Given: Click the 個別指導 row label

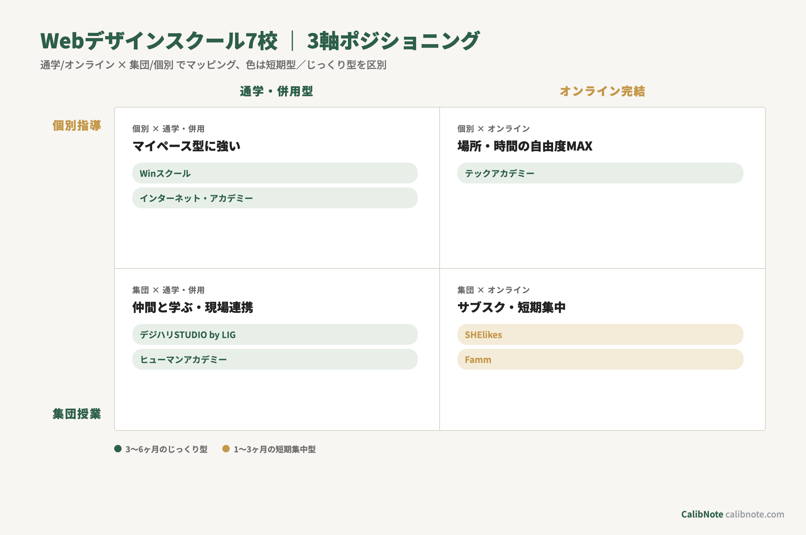Looking at the screenshot, I should pyautogui.click(x=77, y=125).
